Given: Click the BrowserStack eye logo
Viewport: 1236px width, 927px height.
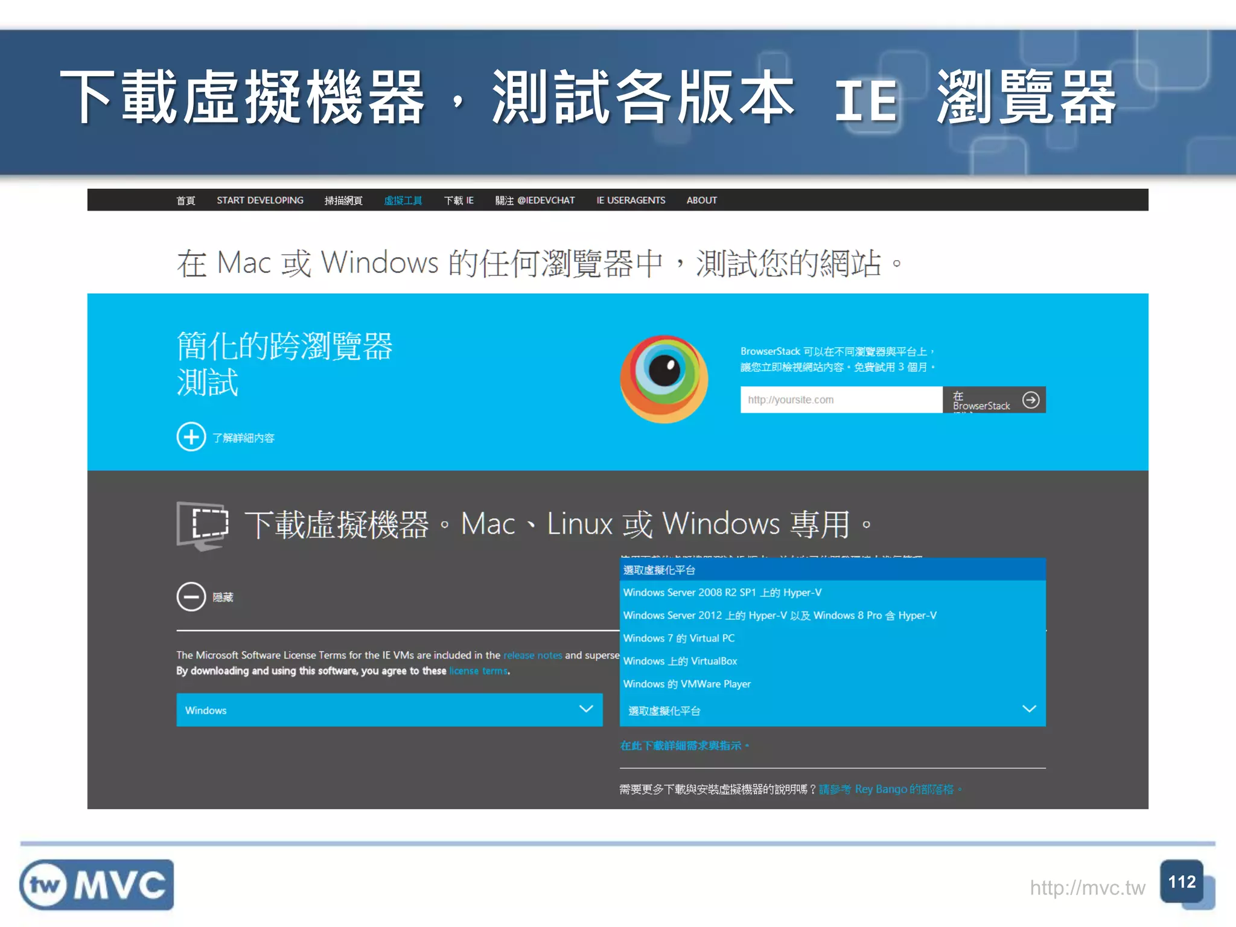Looking at the screenshot, I should pyautogui.click(x=664, y=379).
